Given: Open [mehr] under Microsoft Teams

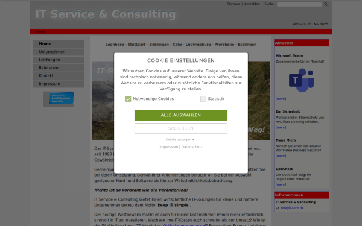Looking at the screenshot, I should pos(281,99).
